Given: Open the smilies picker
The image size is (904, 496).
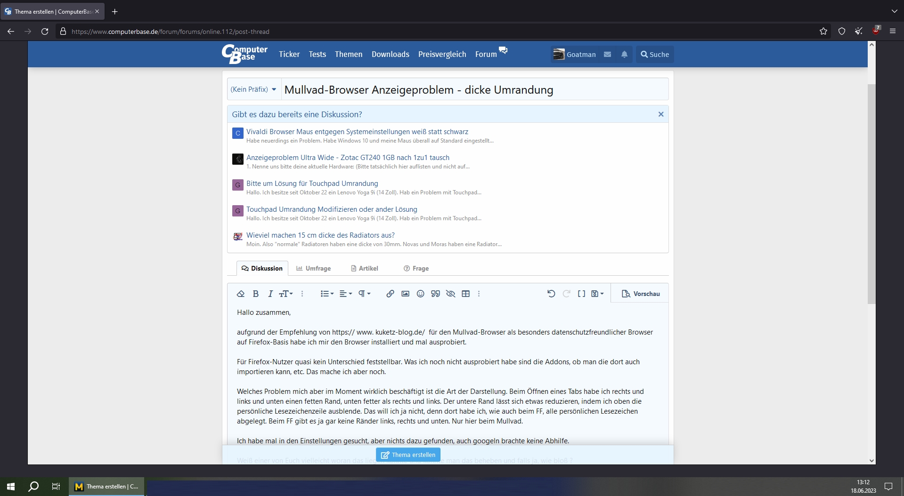Looking at the screenshot, I should click(420, 294).
